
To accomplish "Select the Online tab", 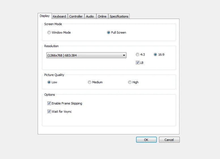I will coord(102,16).
